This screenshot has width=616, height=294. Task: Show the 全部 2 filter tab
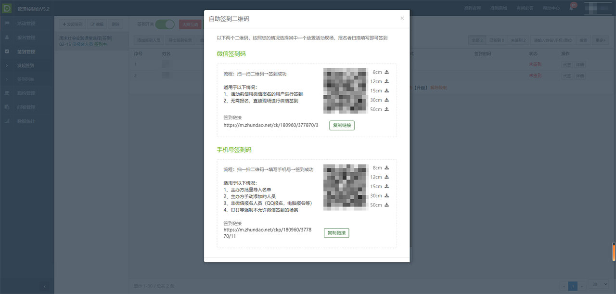(x=477, y=40)
